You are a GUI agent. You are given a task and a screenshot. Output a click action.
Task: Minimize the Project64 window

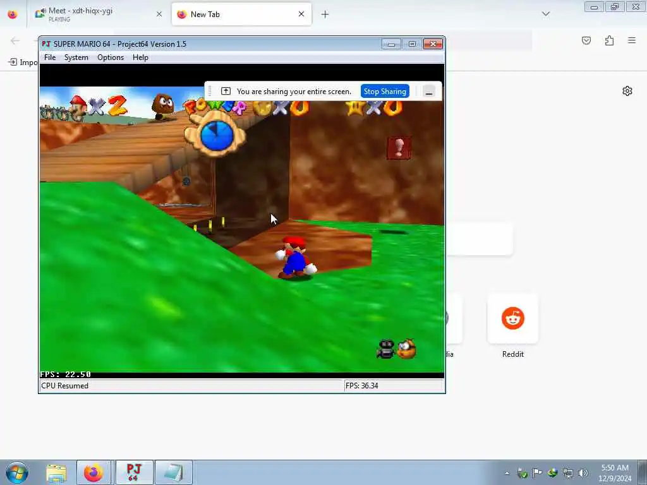(391, 44)
